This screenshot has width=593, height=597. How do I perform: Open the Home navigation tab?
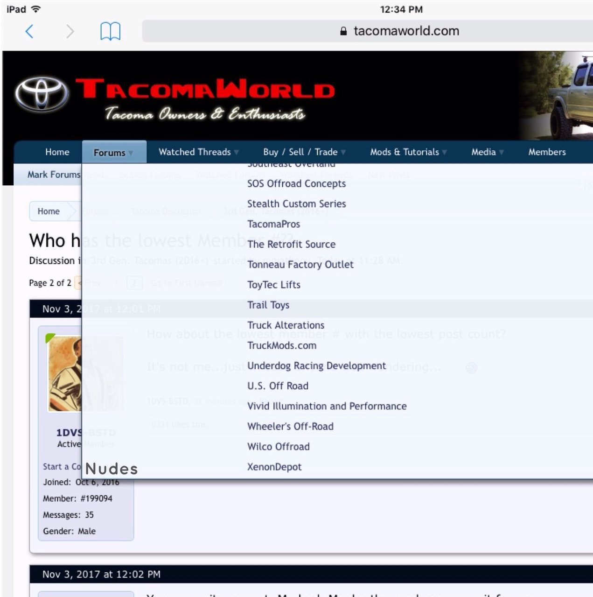point(57,152)
